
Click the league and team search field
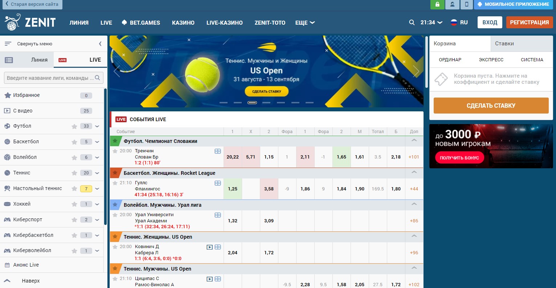[x=54, y=78]
